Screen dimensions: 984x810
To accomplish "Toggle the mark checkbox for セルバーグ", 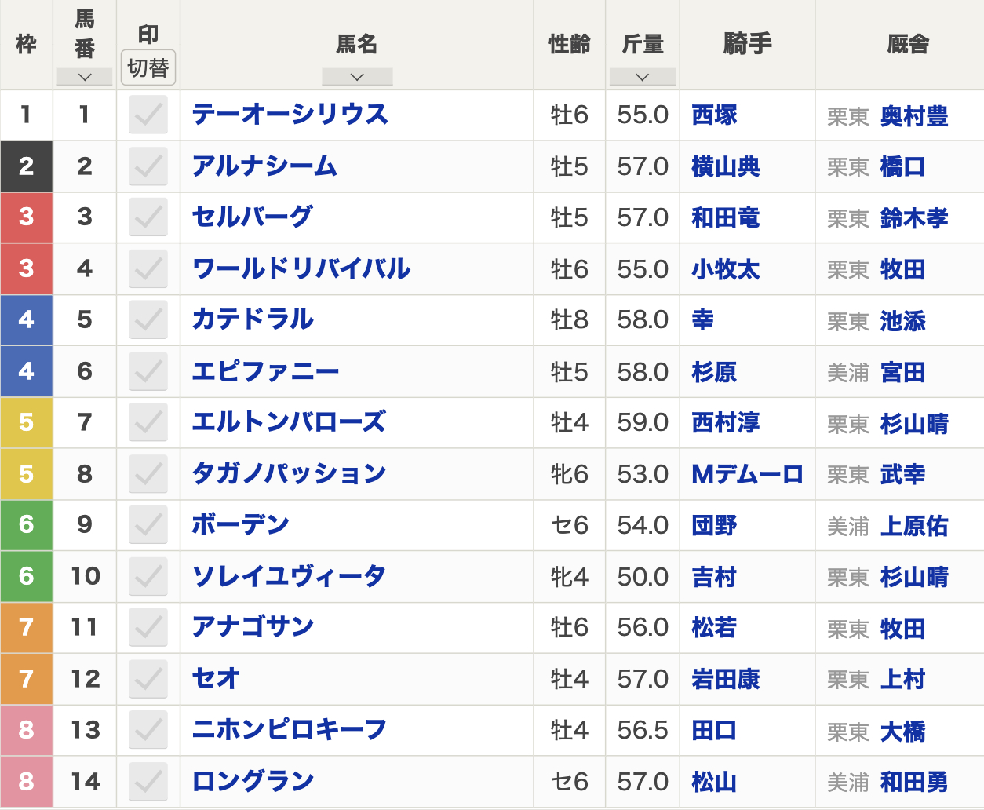I will tap(148, 217).
